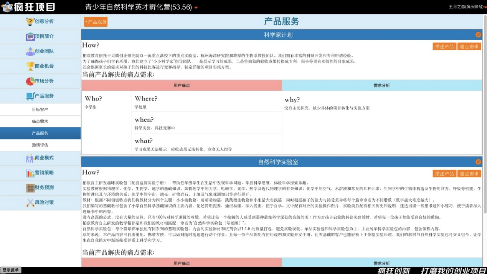Open 创业团队 people icon
The width and height of the screenshot is (487, 274).
point(30,51)
